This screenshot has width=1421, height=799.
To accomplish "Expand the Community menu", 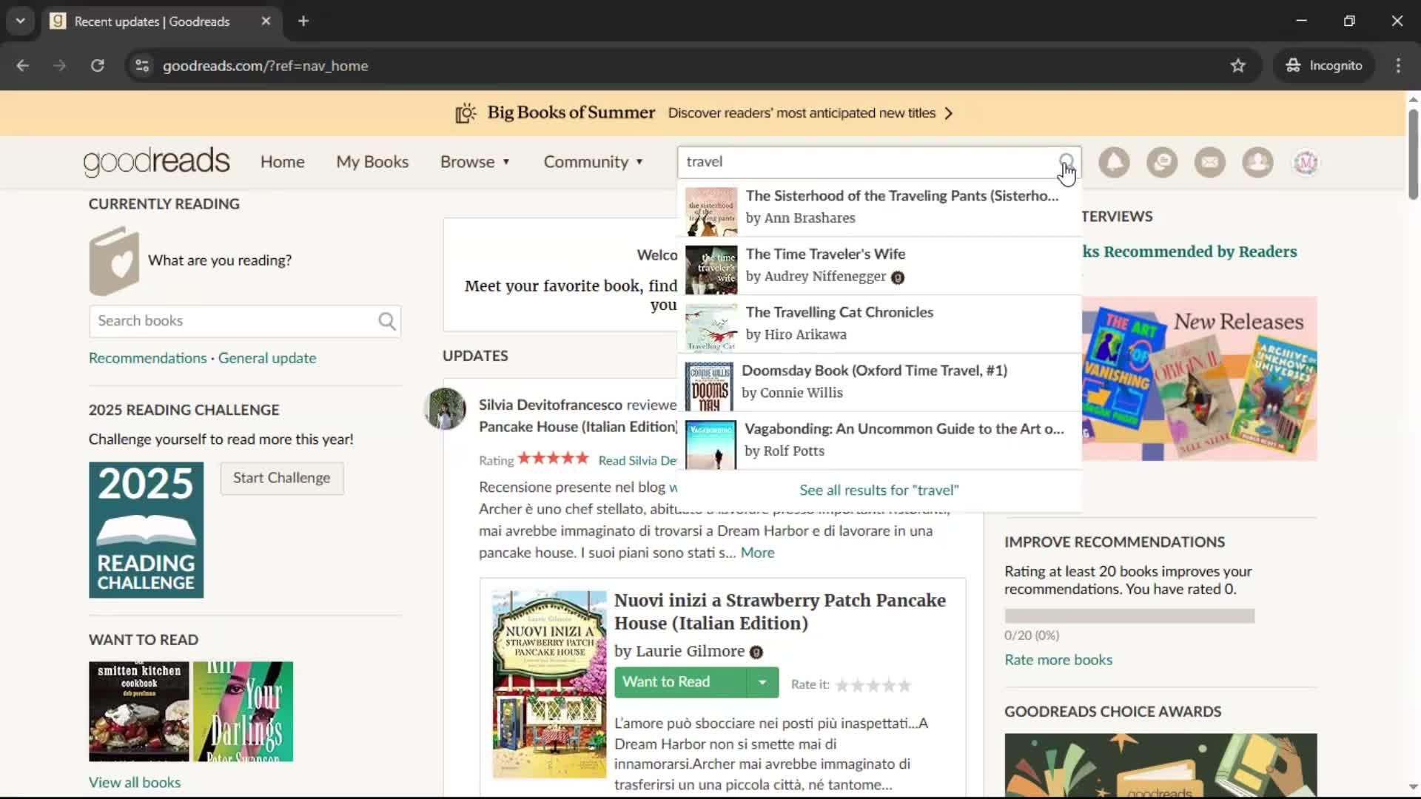I will pos(594,162).
